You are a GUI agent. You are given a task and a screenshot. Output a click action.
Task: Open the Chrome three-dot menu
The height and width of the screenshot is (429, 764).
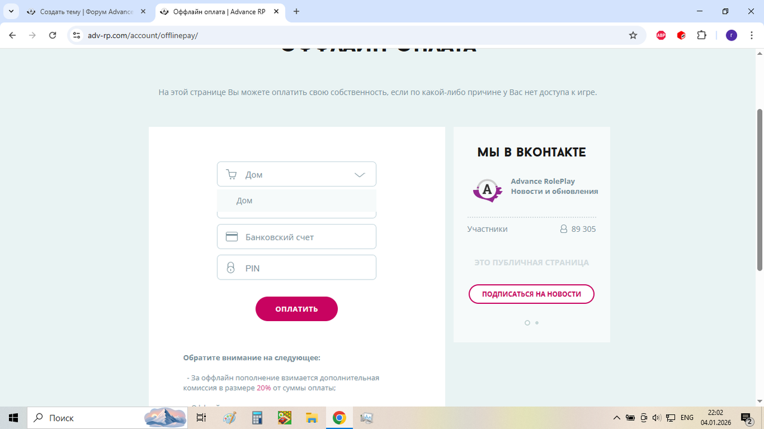[x=751, y=35]
